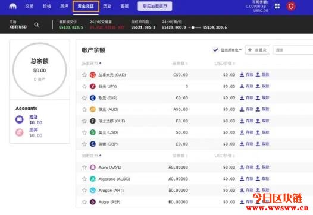Screen dimensions: 313x215
Task: Click the 现货 spot account wallet icon
Action: (20, 119)
